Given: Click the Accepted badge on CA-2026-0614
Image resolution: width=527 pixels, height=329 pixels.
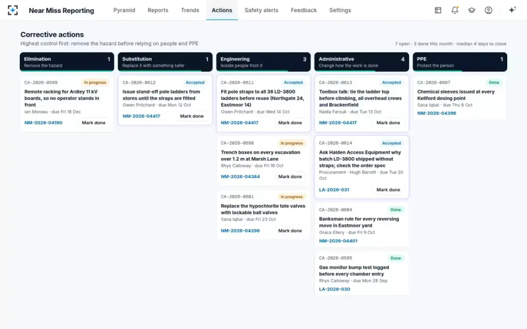Looking at the screenshot, I should click(x=392, y=143).
